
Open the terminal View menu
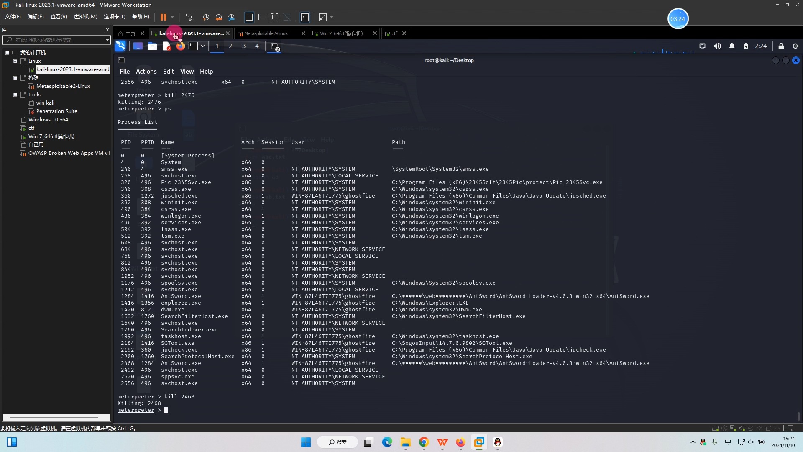pyautogui.click(x=187, y=72)
